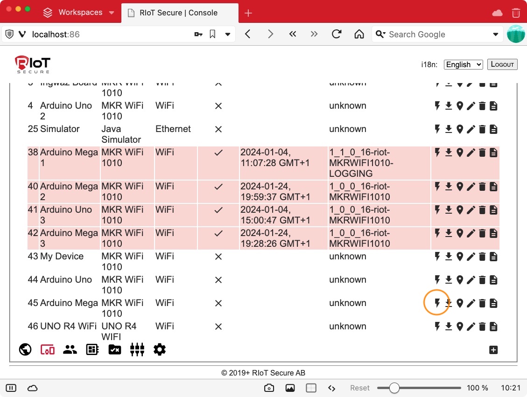
Task: Click lightning bolt icon for Arduino Mega 45
Action: 437,303
